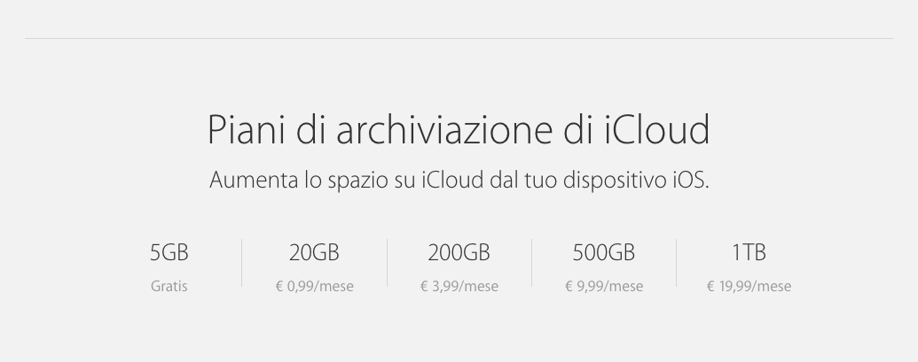Click the € 9,99/mese price
The height and width of the screenshot is (362, 918).
[603, 287]
